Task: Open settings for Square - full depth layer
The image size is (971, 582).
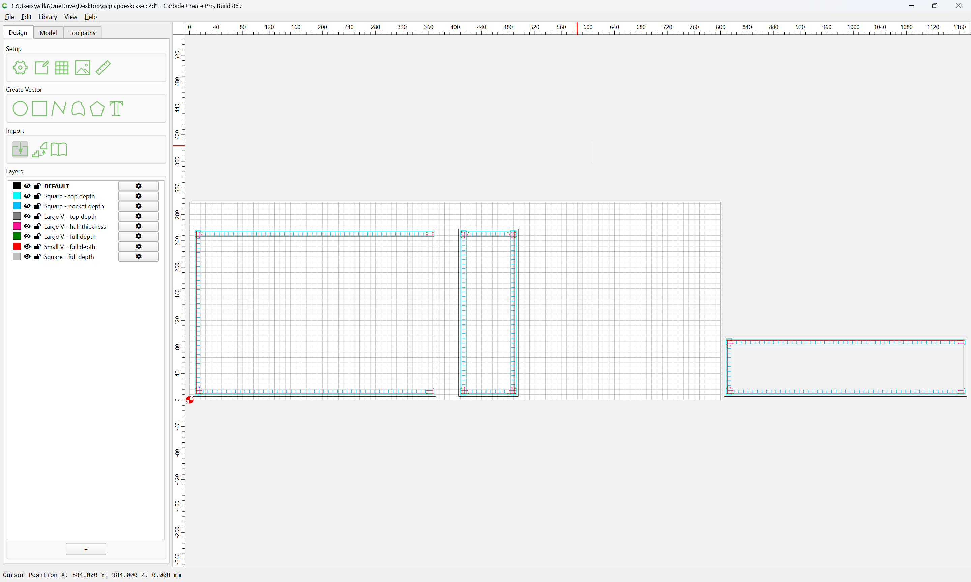Action: pos(139,257)
